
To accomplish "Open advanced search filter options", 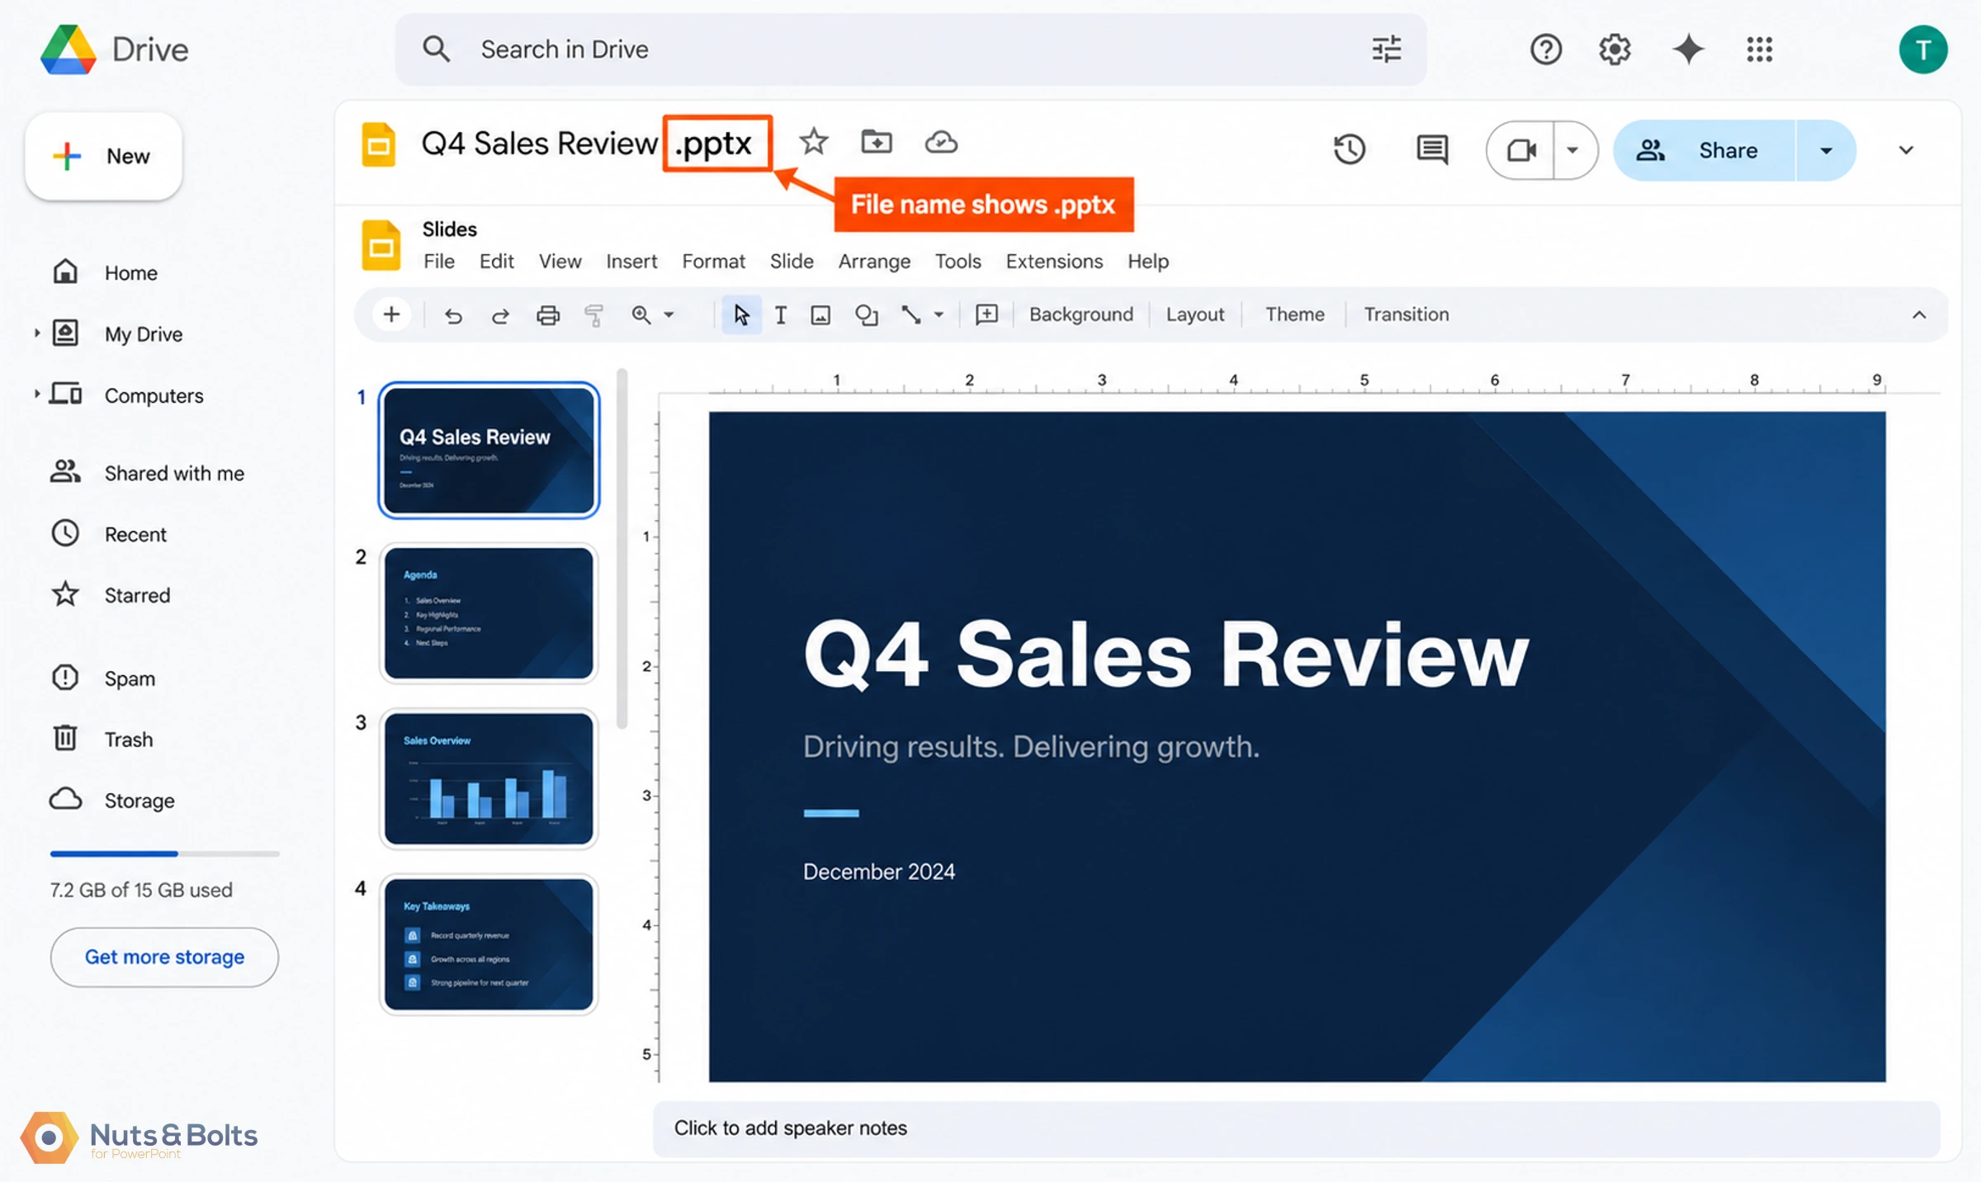I will pyautogui.click(x=1387, y=50).
